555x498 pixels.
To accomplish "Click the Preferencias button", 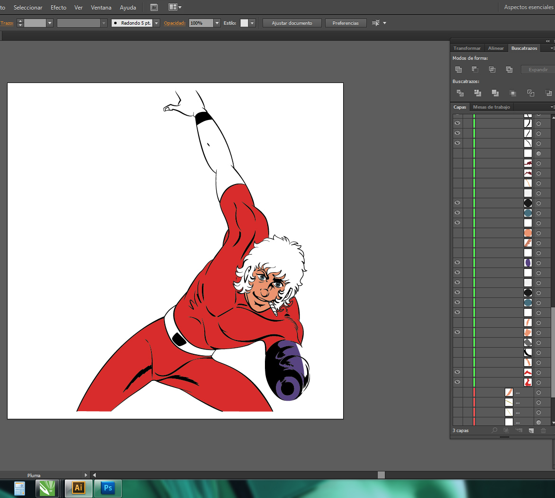I will pyautogui.click(x=346, y=23).
